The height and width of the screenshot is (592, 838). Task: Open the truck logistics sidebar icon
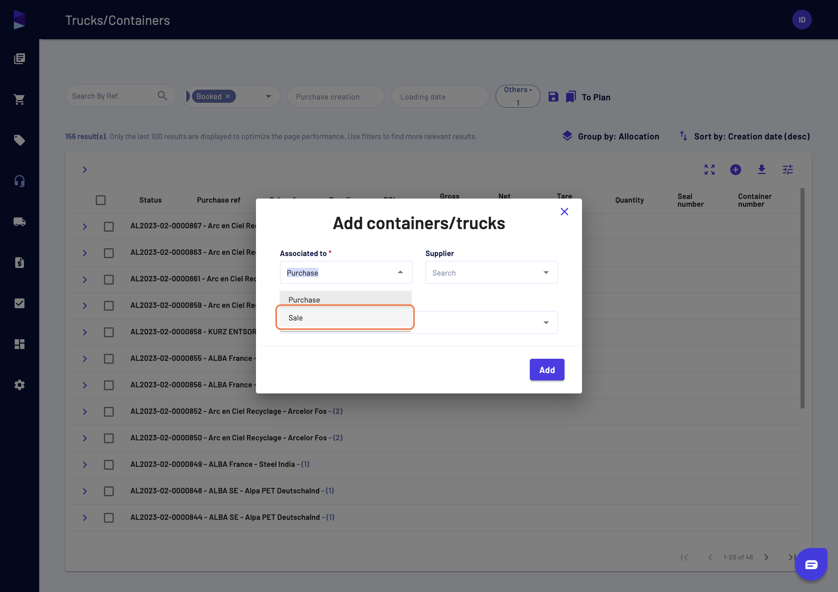click(x=19, y=222)
